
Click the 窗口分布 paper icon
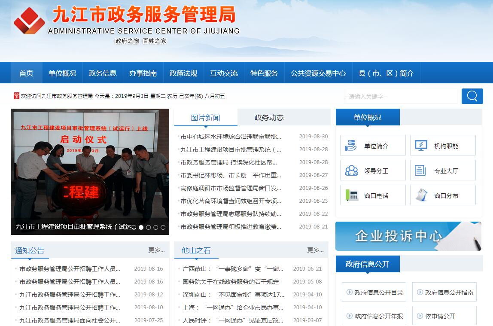click(x=421, y=195)
